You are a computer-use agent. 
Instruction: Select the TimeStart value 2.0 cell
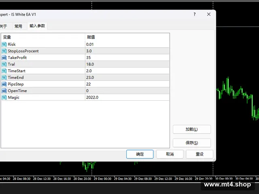127,71
